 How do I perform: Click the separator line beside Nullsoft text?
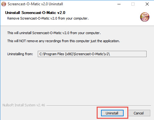pos(99,105)
